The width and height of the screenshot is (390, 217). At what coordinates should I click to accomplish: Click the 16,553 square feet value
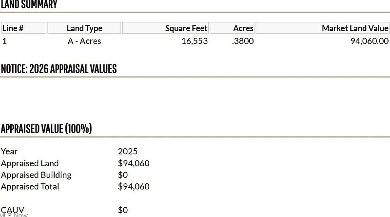click(195, 41)
